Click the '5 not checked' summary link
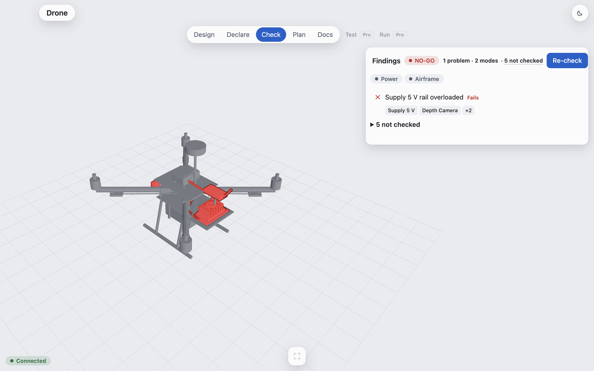The width and height of the screenshot is (594, 371). pos(523,61)
